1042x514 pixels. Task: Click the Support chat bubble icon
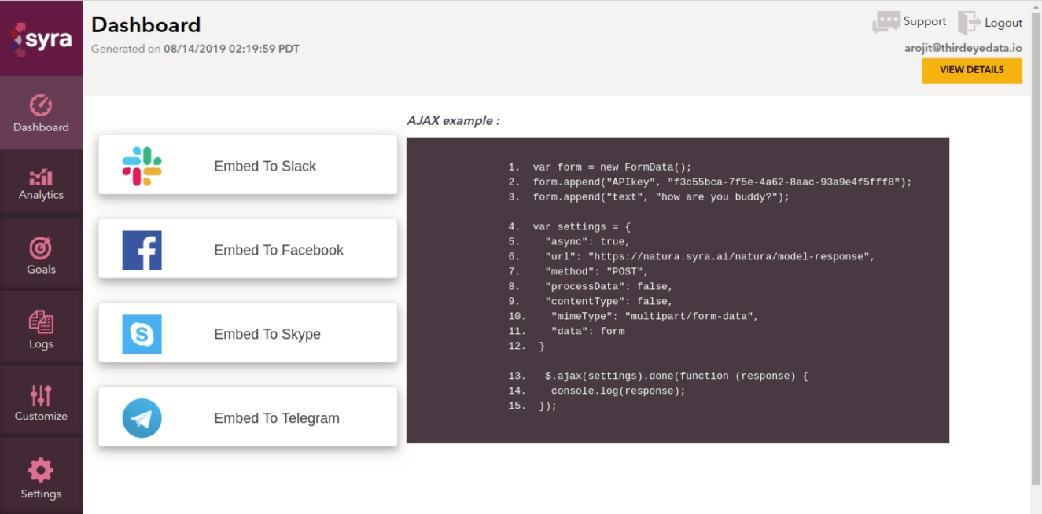886,22
